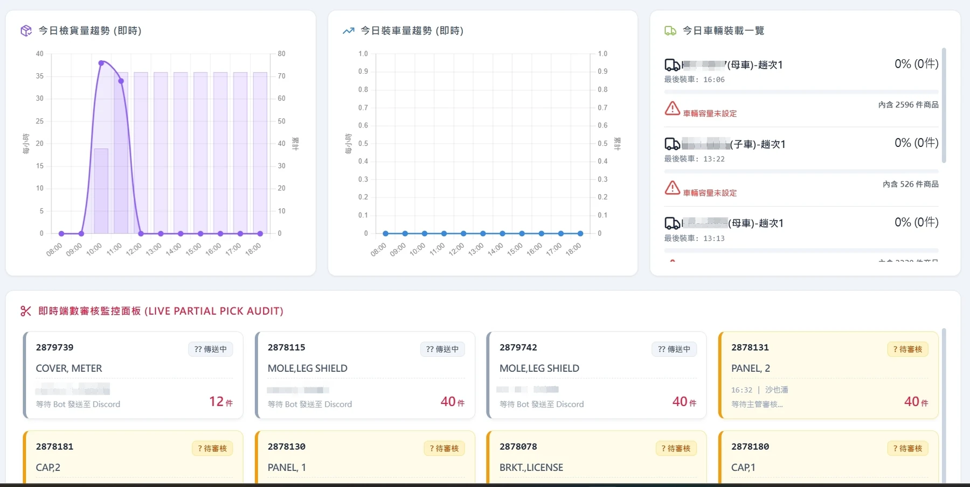Click 0% (0件) for vehicle loaded 16:06
The height and width of the screenshot is (487, 970).
[916, 64]
